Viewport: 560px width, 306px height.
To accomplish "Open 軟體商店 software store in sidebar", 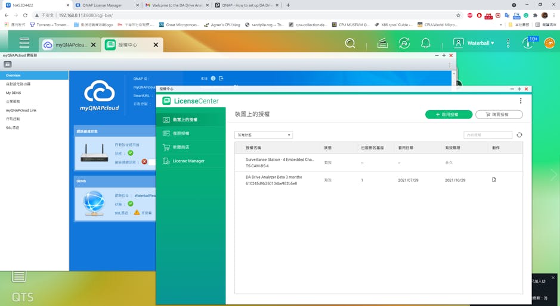I will pos(181,147).
